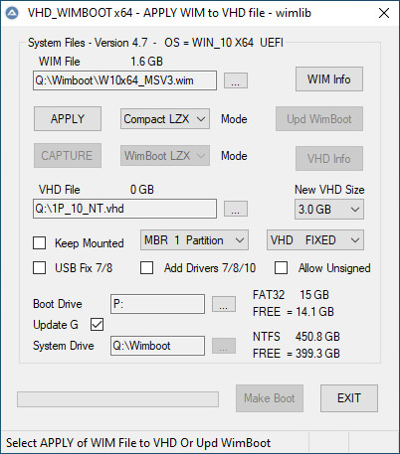Image resolution: width=400 pixels, height=454 pixels.
Task: Open the MBR 1 Partition dropdown
Action: [194, 240]
